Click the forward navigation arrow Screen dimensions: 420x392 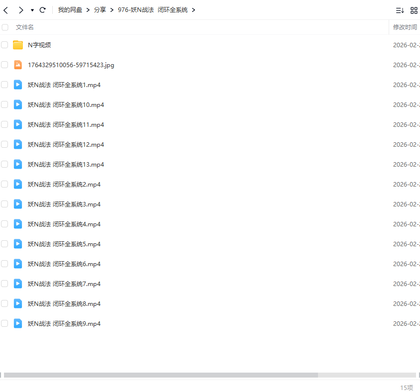point(20,10)
